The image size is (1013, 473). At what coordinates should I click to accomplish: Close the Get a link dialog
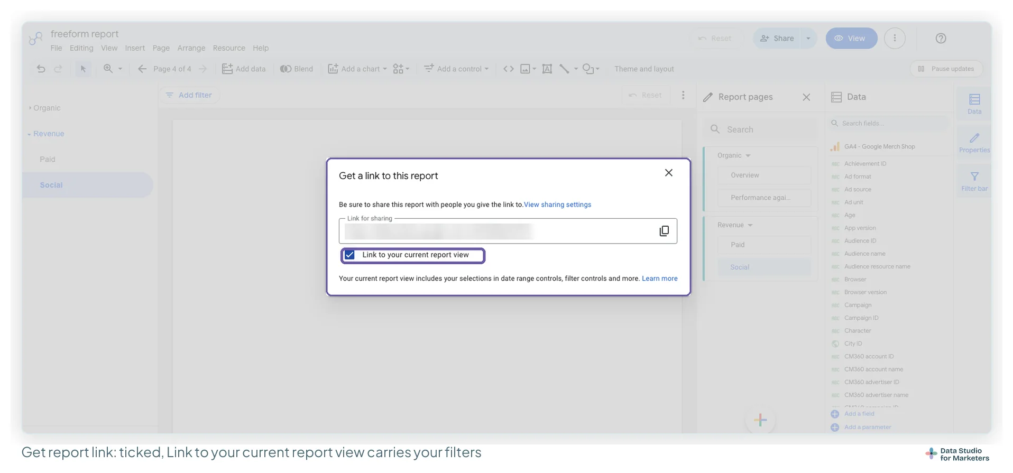click(669, 173)
